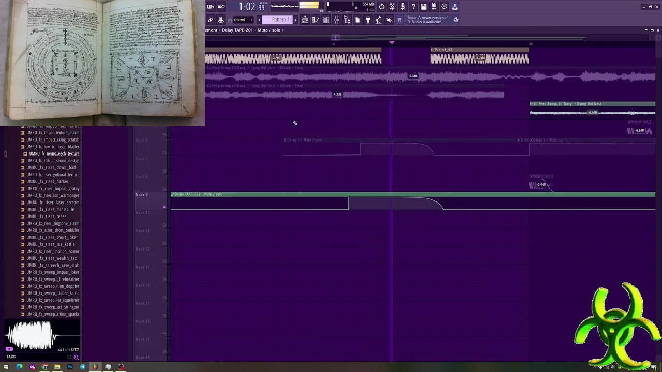Click the download arrow icon in toolbar
The image size is (662, 372).
tap(455, 7)
